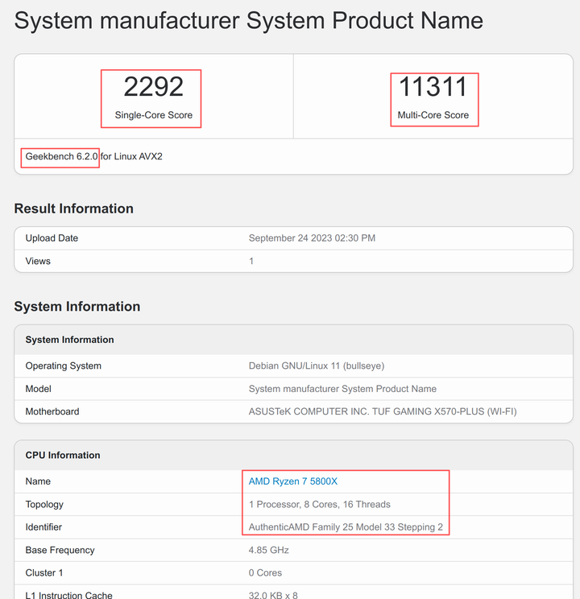Click the CPU Information table header
Image resolution: width=580 pixels, height=599 pixels.
tap(294, 455)
